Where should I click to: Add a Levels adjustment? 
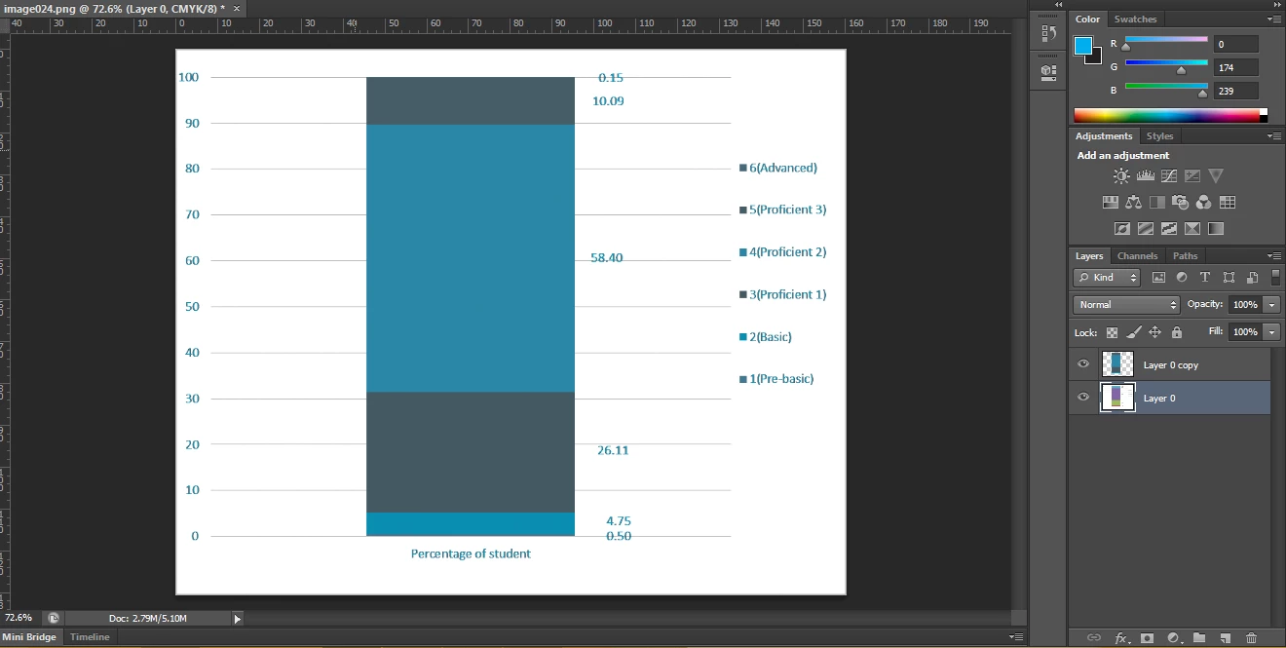tap(1145, 176)
